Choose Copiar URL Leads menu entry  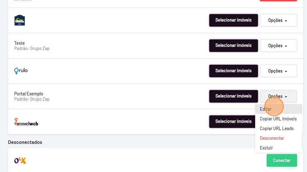tap(276, 129)
